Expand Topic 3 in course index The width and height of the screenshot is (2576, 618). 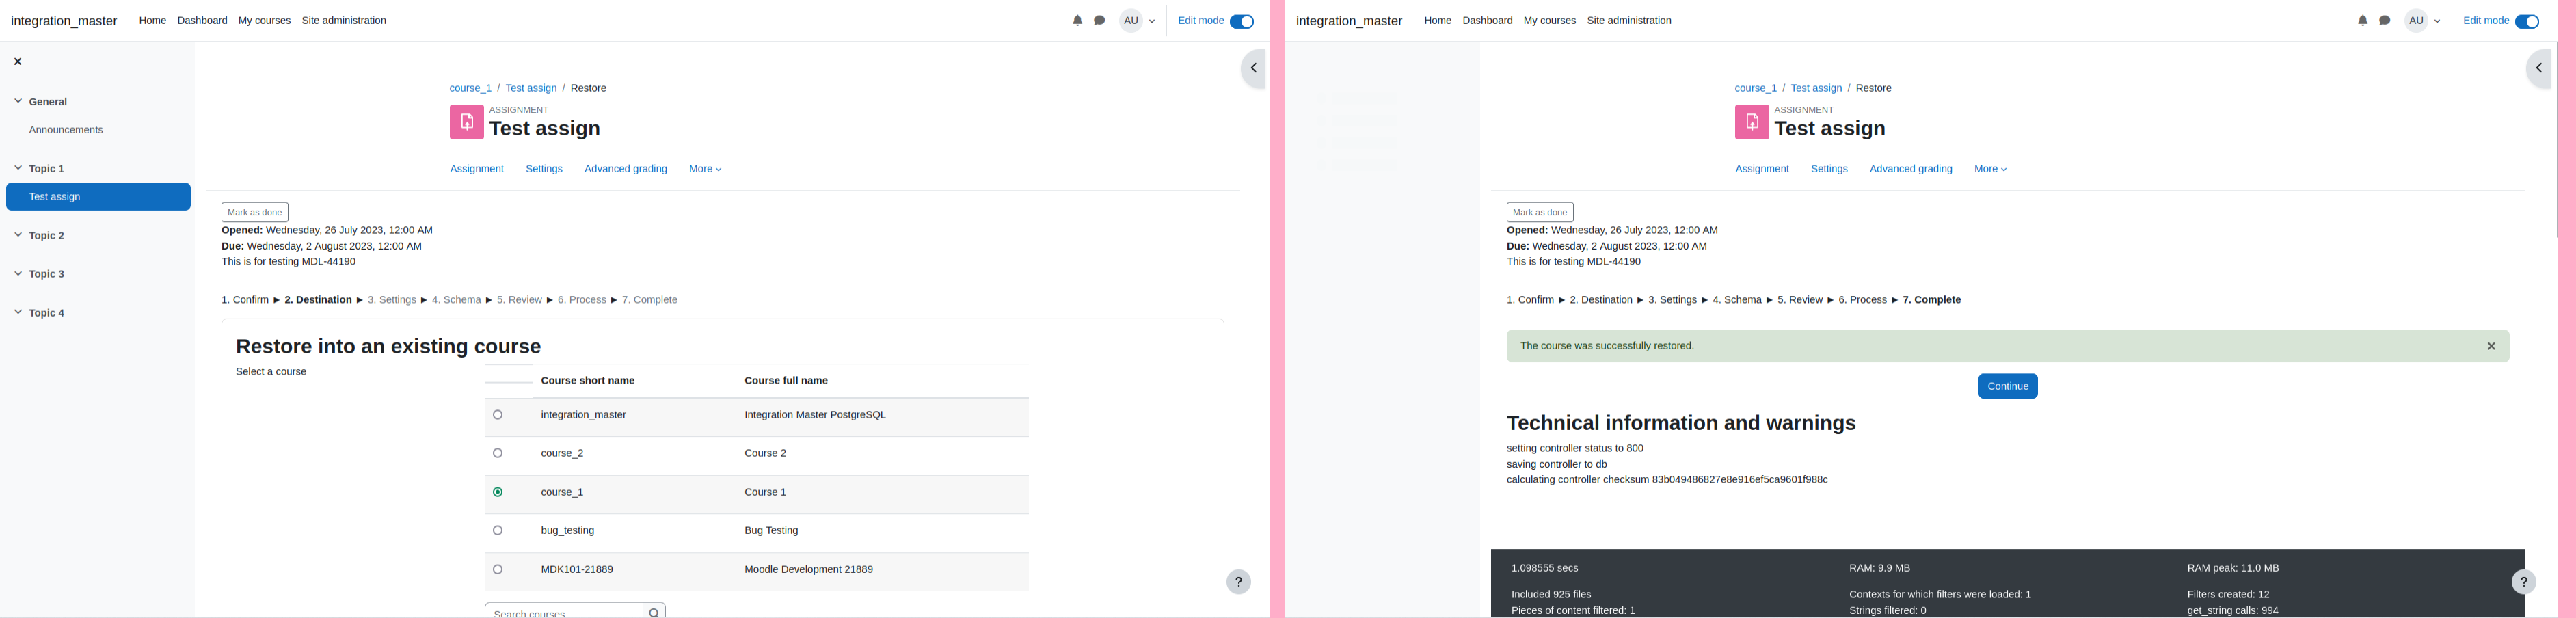pos(18,273)
